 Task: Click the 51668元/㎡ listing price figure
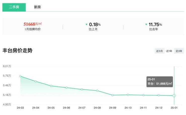click(x=33, y=24)
